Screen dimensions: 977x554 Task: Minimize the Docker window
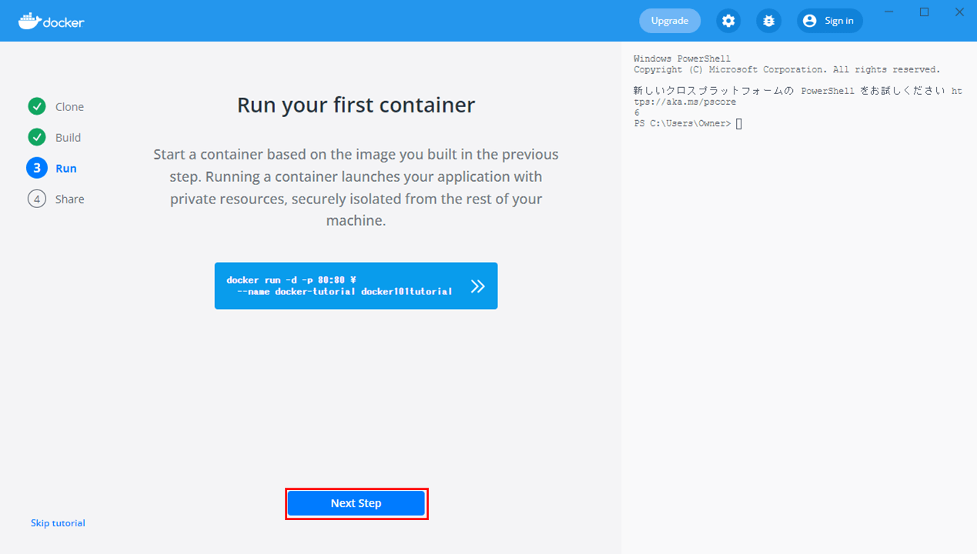point(890,12)
